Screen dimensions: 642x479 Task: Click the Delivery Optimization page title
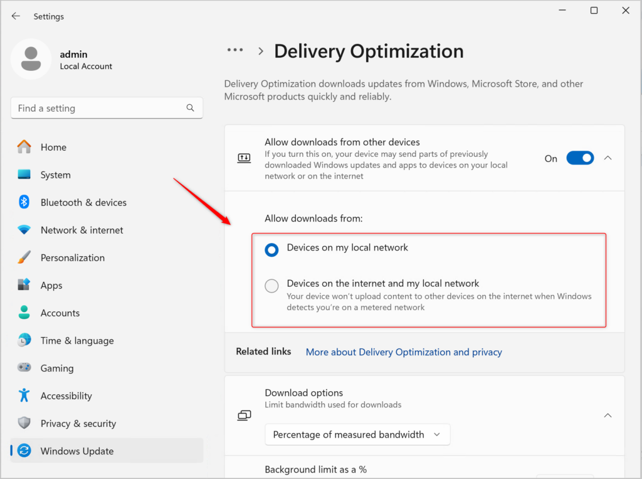coord(369,51)
